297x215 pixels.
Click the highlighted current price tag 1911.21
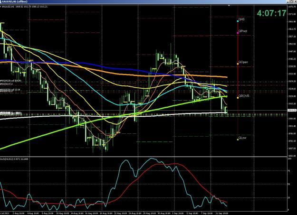click(292, 110)
